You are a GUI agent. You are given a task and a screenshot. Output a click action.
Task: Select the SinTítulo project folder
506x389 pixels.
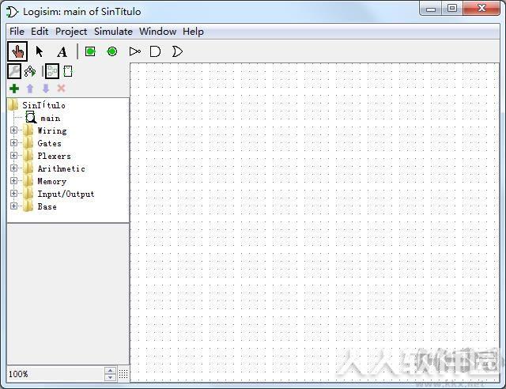pos(43,105)
